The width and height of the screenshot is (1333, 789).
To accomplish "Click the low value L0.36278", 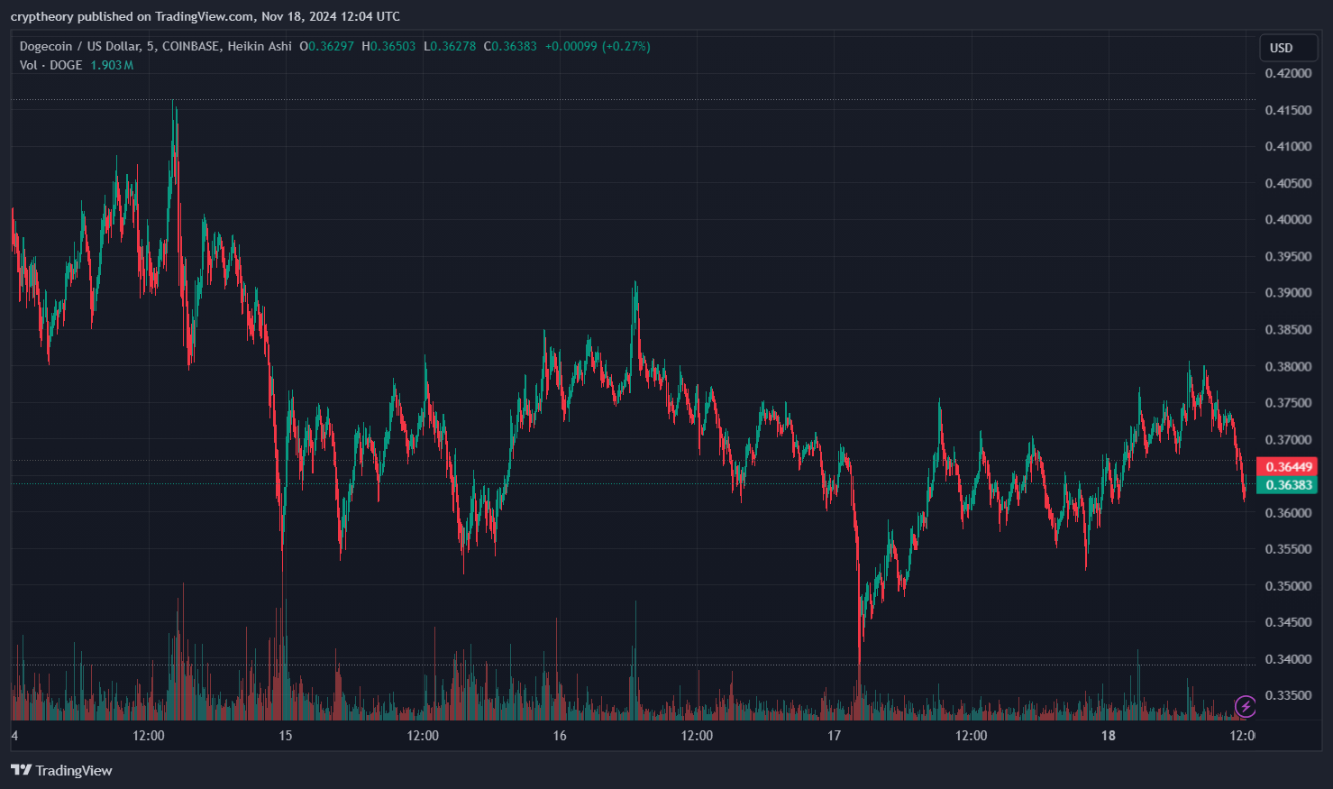I will tap(450, 46).
